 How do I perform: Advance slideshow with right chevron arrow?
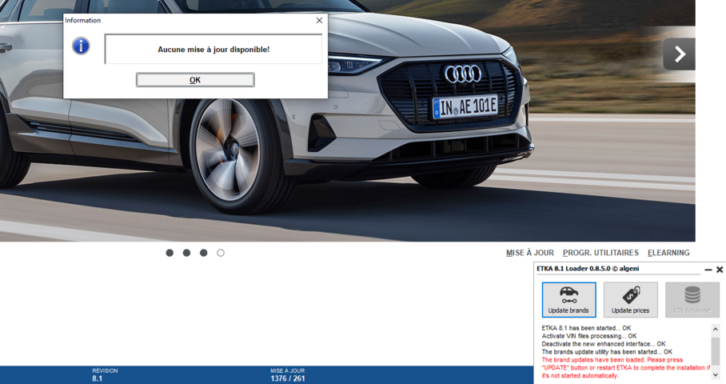tap(680, 54)
